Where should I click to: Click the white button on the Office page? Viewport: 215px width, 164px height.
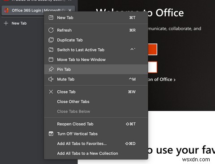coord(153,67)
